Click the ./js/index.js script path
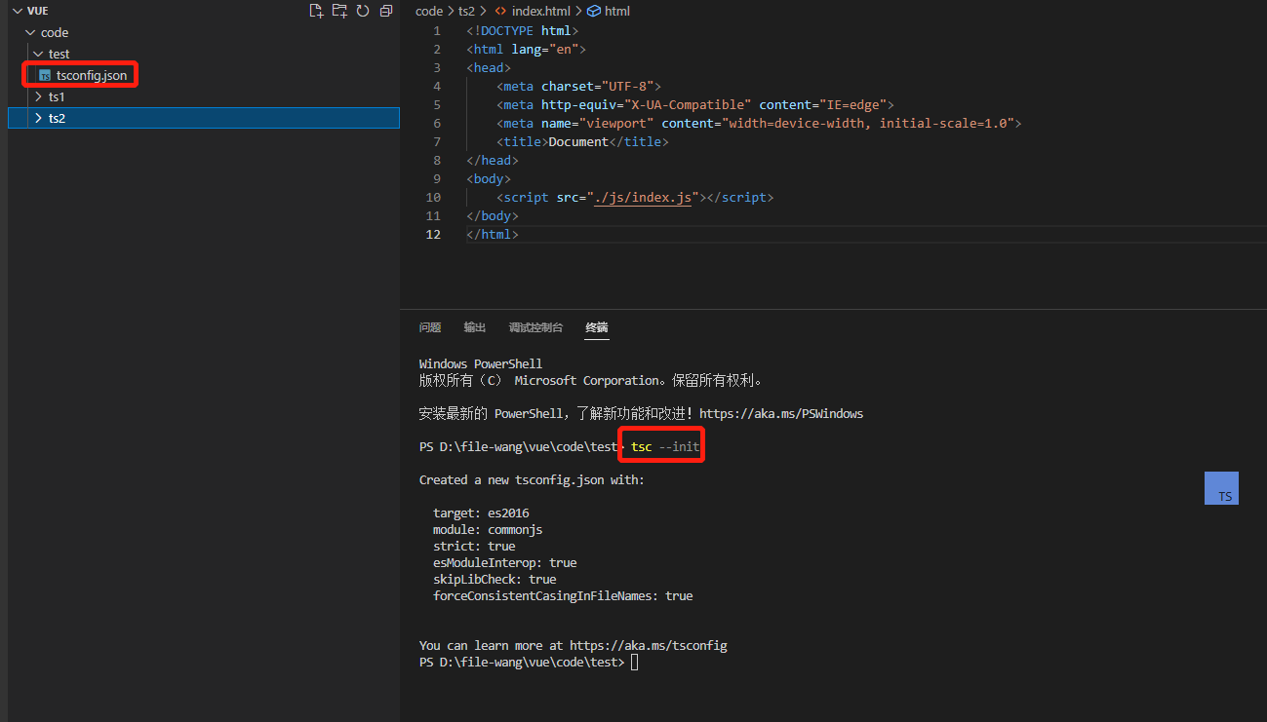 tap(644, 197)
